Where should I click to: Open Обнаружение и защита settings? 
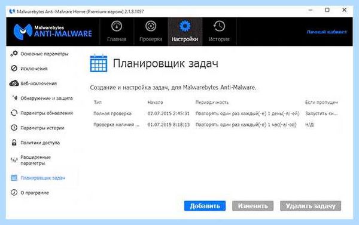pyautogui.click(x=47, y=98)
